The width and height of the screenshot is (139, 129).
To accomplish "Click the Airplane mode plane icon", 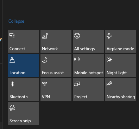I will pos(109,36).
